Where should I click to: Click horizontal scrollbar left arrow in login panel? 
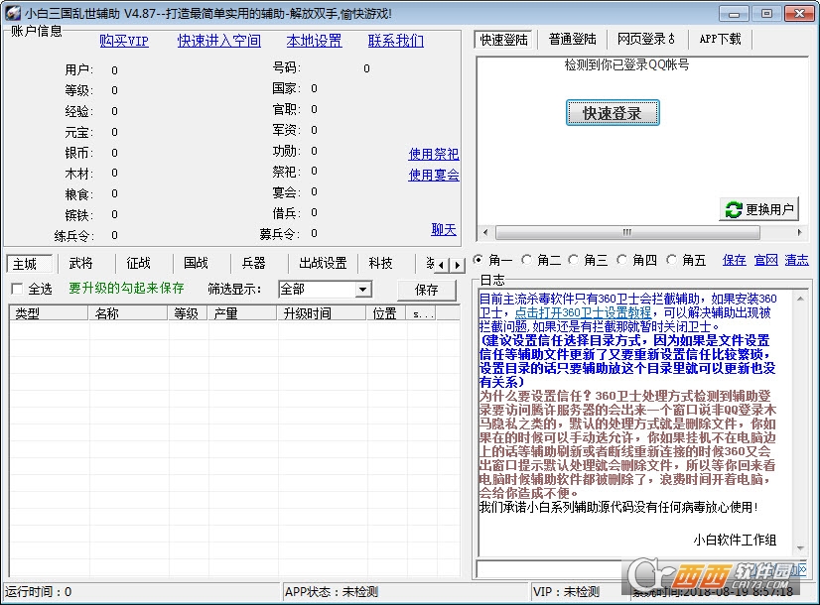[485, 232]
